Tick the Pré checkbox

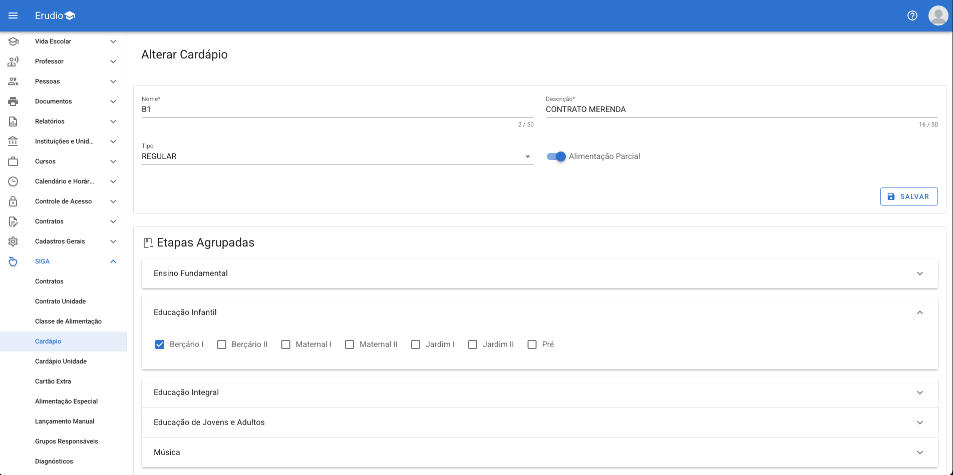(532, 344)
